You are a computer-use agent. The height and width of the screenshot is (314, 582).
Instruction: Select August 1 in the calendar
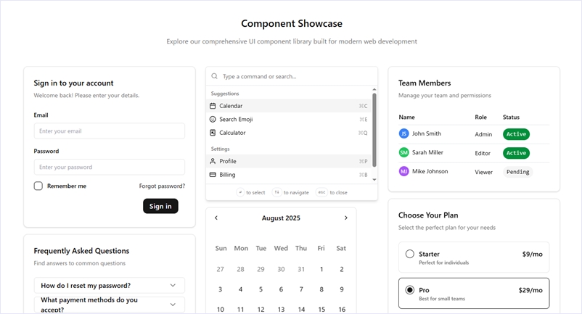point(321,269)
